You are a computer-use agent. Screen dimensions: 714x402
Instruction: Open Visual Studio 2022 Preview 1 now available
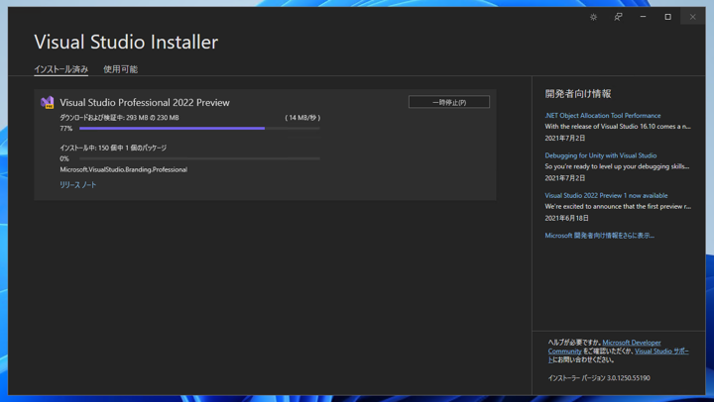(606, 195)
